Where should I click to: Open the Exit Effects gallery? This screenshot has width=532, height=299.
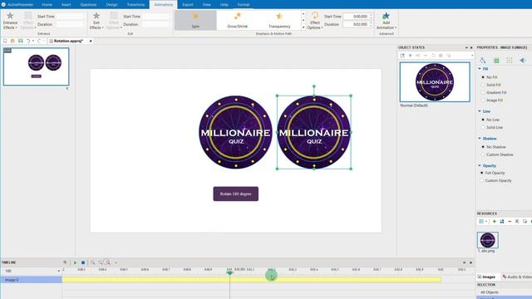point(96,21)
